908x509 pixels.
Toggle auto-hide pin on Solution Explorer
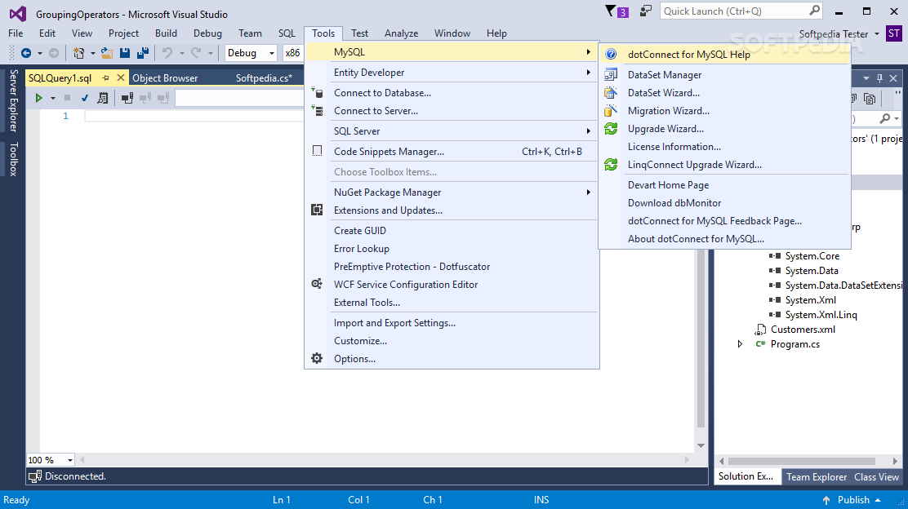[x=879, y=78]
